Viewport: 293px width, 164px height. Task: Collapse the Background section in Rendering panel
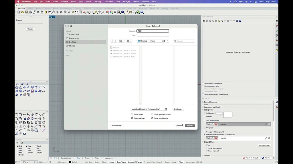[203, 110]
